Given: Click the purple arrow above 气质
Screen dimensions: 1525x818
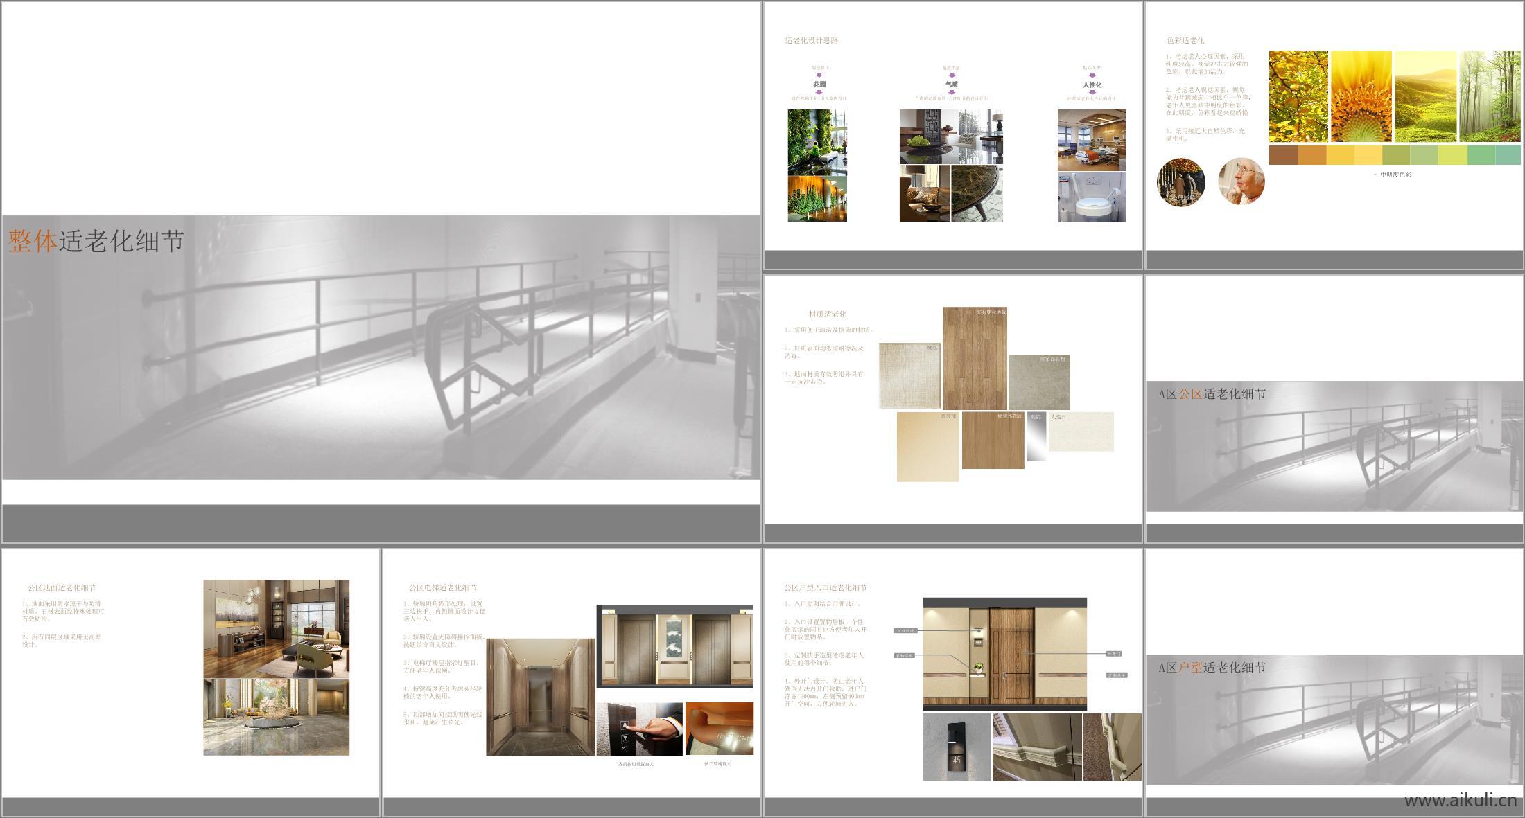Looking at the screenshot, I should pyautogui.click(x=951, y=75).
